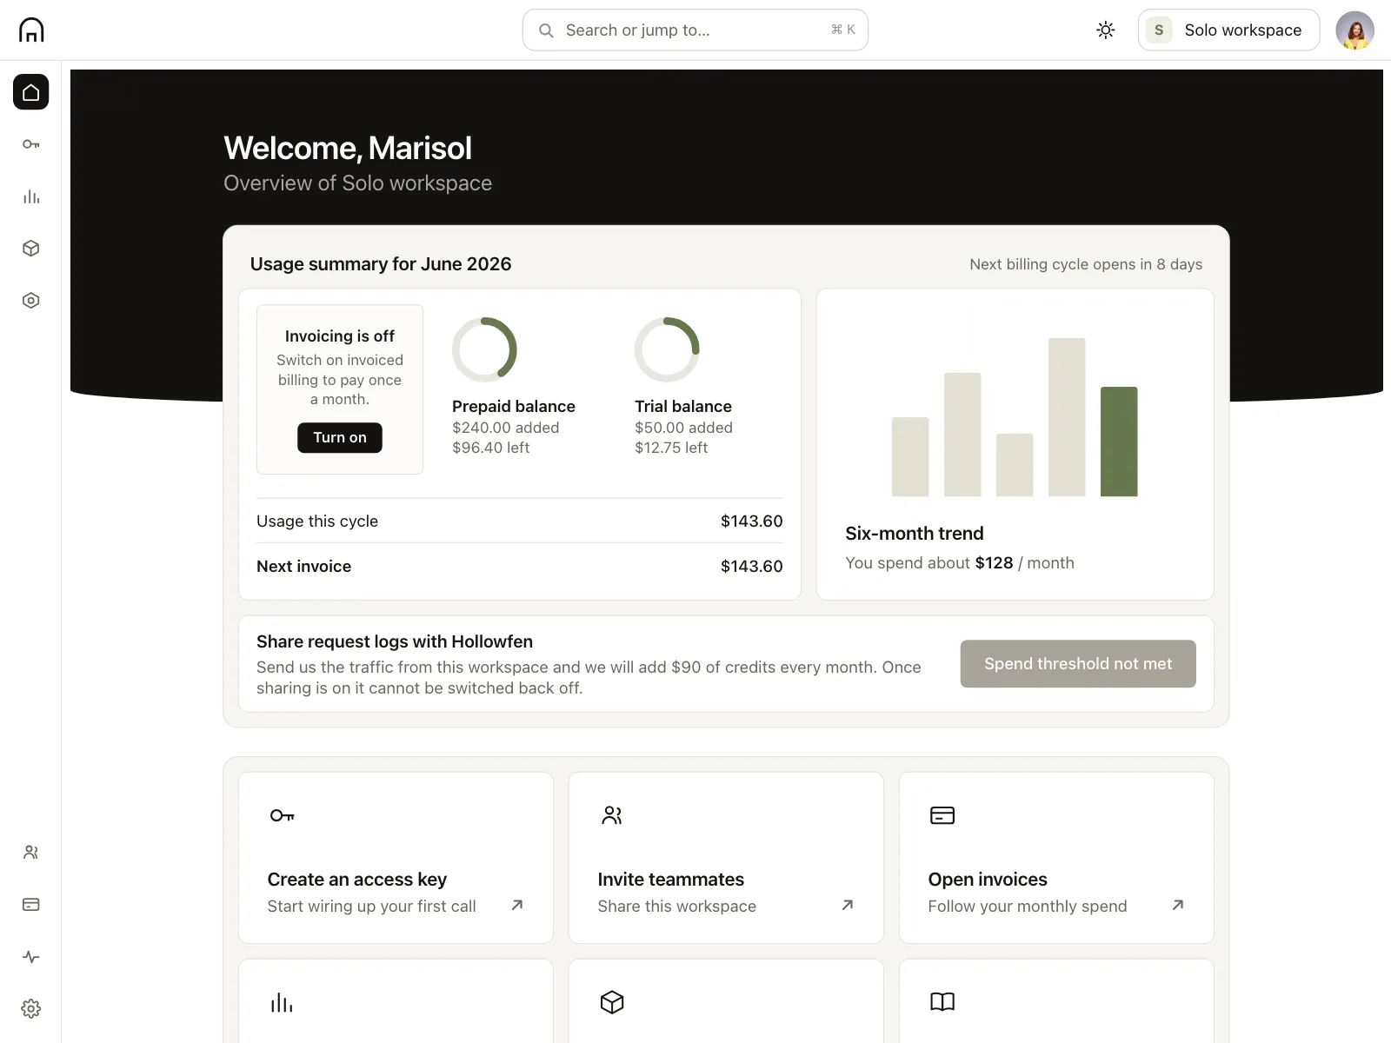Click the green current-month bar in the trend chart
Image resolution: width=1391 pixels, height=1043 pixels.
(x=1119, y=442)
